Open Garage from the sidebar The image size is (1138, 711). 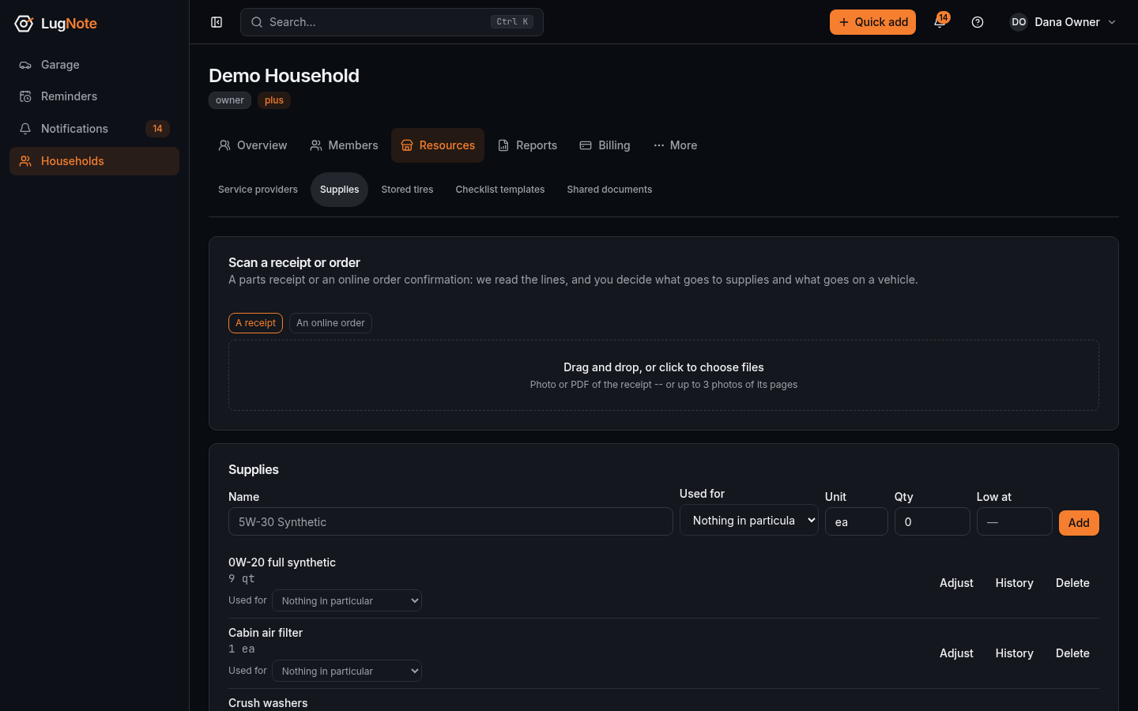tap(95, 65)
